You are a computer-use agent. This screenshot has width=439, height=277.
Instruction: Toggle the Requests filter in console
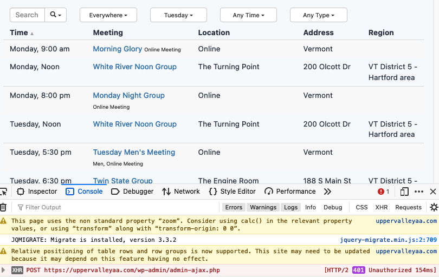point(408,207)
